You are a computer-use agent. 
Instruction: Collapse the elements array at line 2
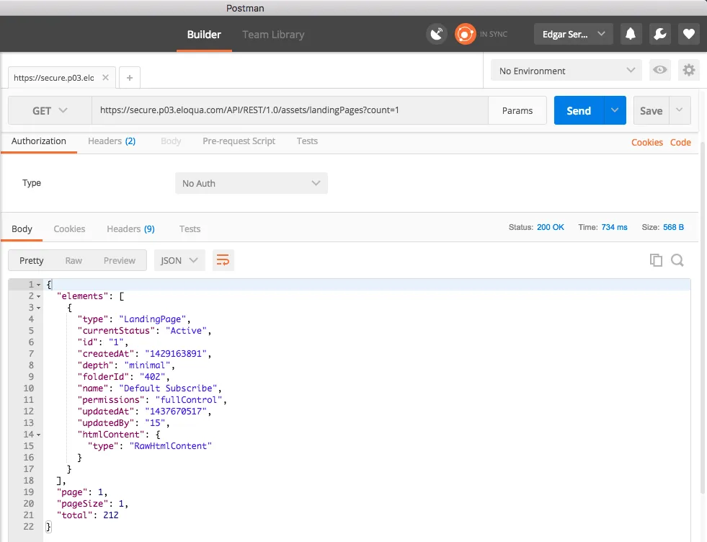point(39,296)
